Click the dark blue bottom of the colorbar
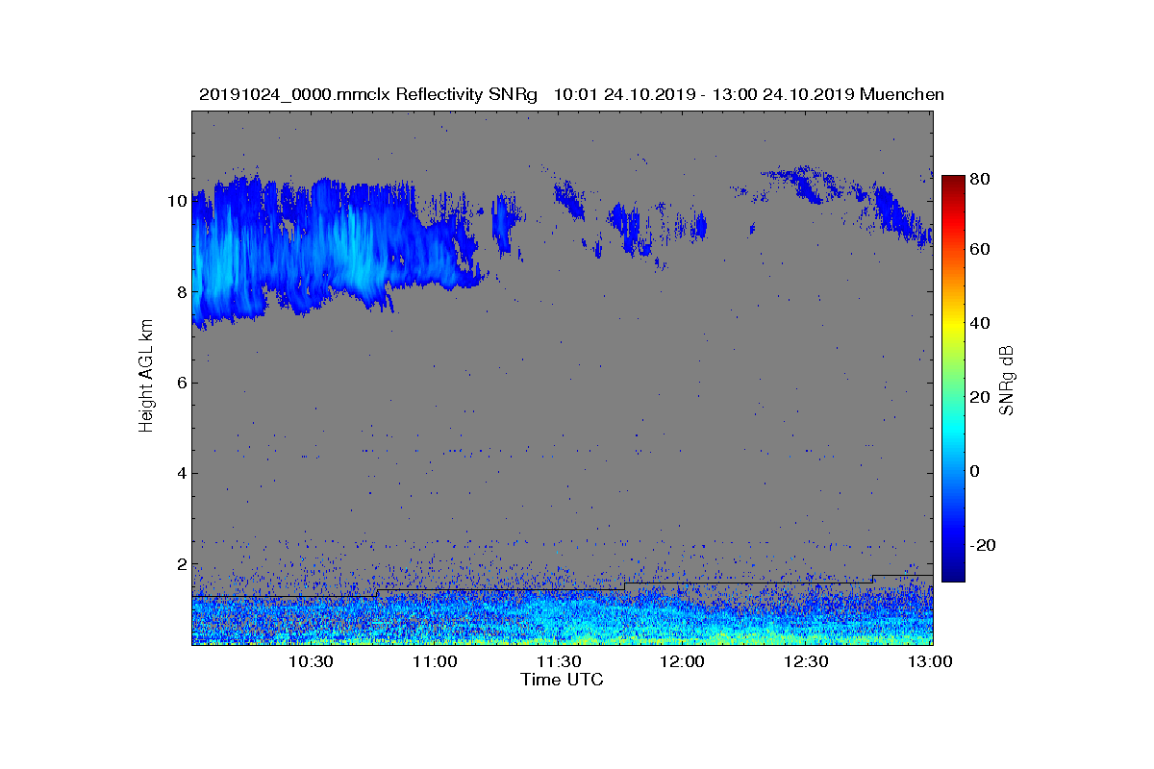Image resolution: width=1154 pixels, height=769 pixels. [953, 573]
